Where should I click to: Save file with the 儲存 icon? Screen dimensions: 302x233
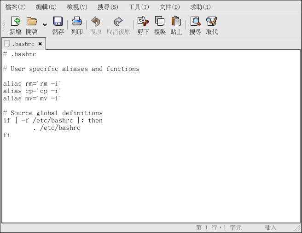(x=58, y=22)
